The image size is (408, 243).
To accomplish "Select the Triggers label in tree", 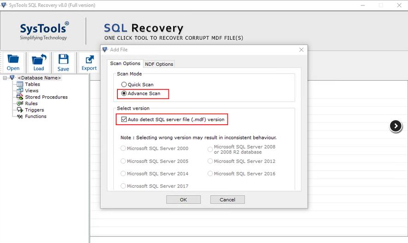I will click(35, 110).
